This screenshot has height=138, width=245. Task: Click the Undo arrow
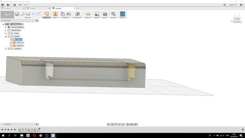point(20,5)
